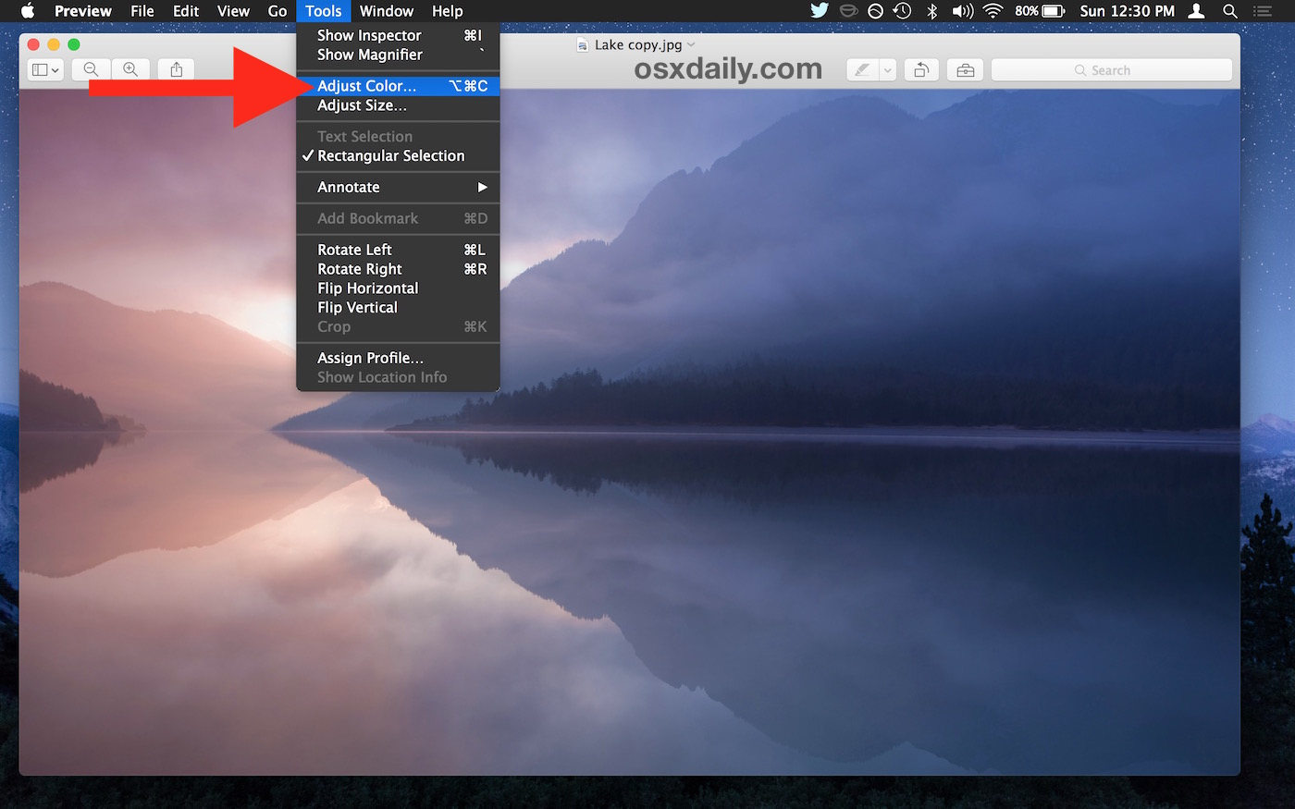Click the Share toolbar button
1295x809 pixels.
pyautogui.click(x=177, y=69)
